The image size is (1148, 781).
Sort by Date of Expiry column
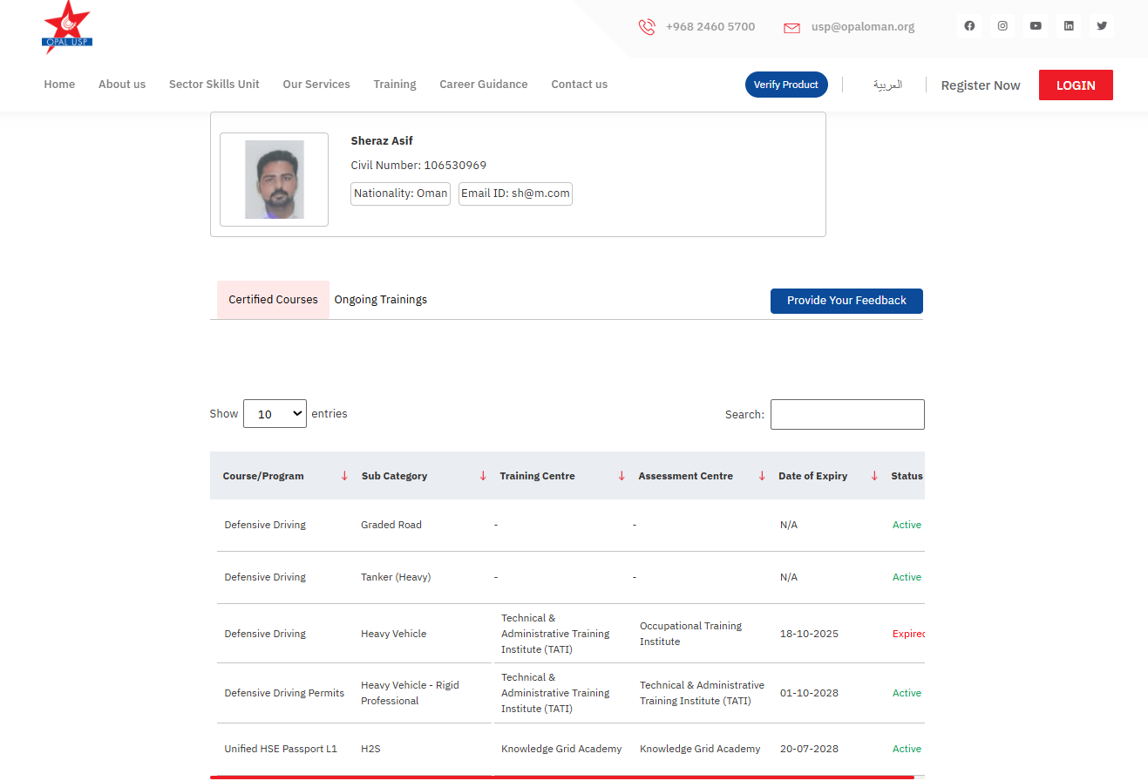[x=874, y=476]
